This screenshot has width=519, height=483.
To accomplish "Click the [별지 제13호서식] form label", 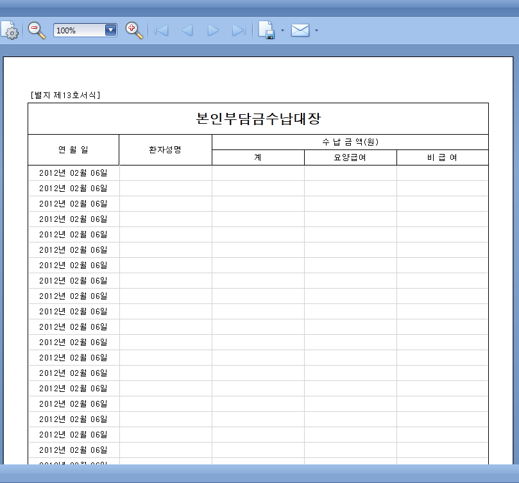I will (65, 96).
